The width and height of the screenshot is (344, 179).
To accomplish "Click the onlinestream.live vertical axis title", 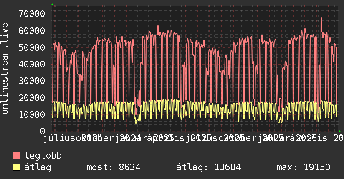I will pos(5,69).
